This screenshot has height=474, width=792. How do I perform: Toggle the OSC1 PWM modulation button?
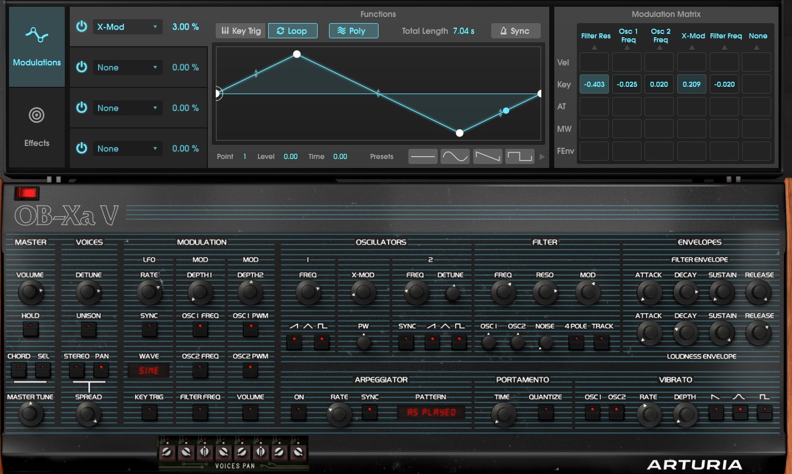(x=250, y=329)
